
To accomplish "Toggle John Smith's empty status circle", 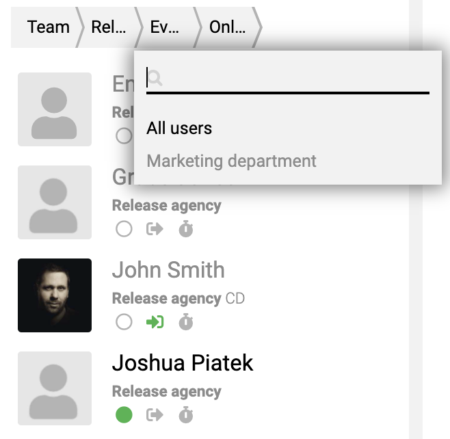I will click(124, 322).
